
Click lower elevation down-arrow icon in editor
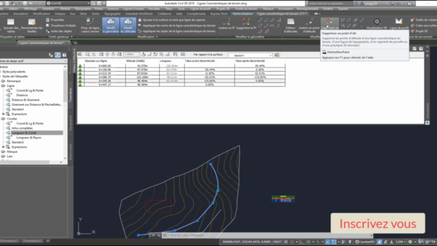pos(113,55)
